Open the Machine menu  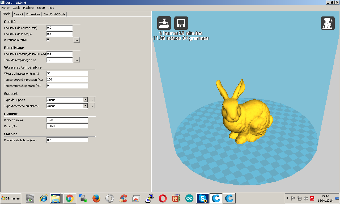click(x=28, y=8)
